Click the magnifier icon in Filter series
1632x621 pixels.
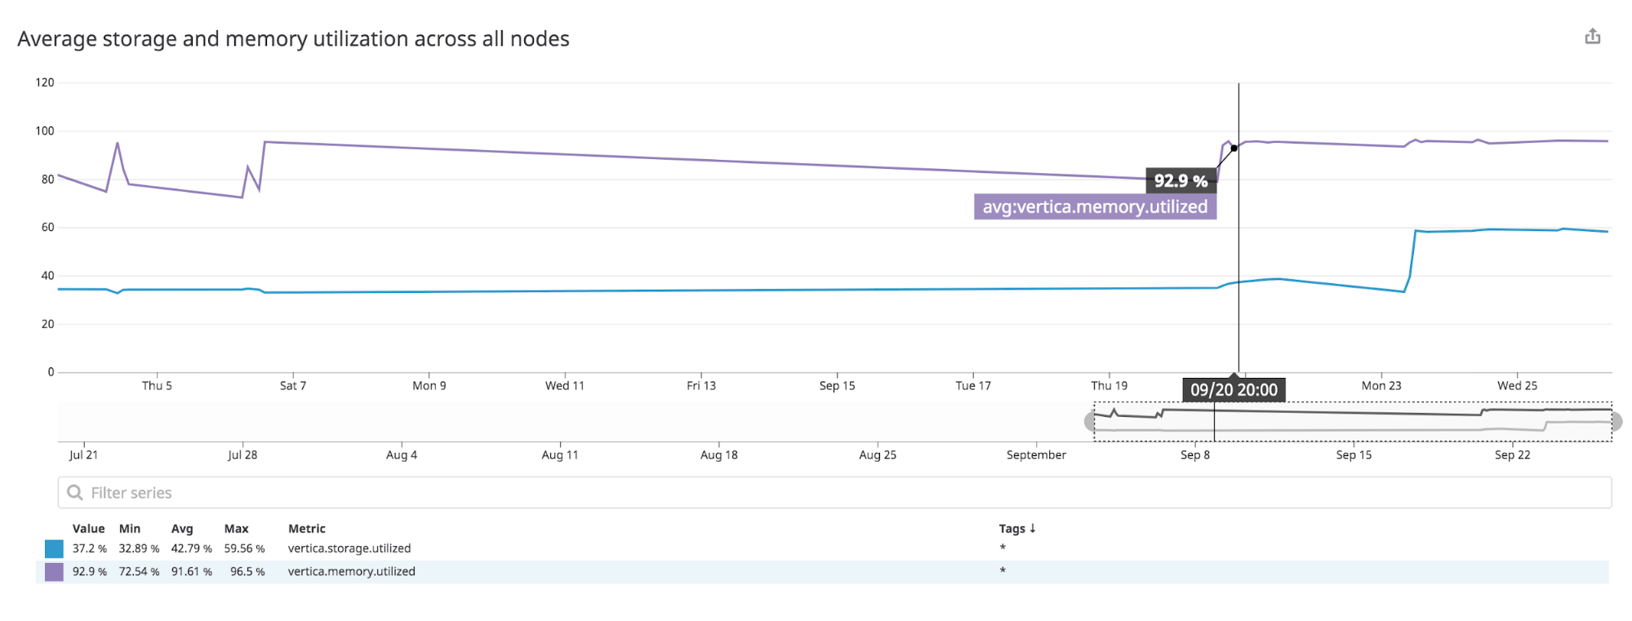[x=75, y=493]
